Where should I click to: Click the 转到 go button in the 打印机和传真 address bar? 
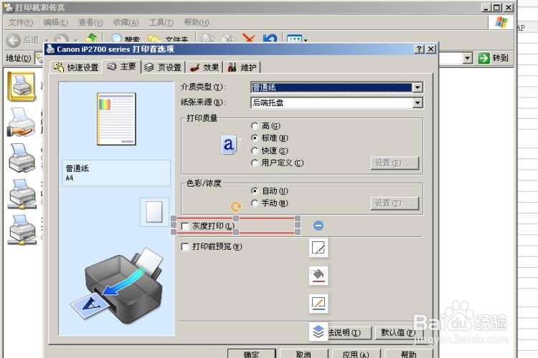[x=494, y=58]
